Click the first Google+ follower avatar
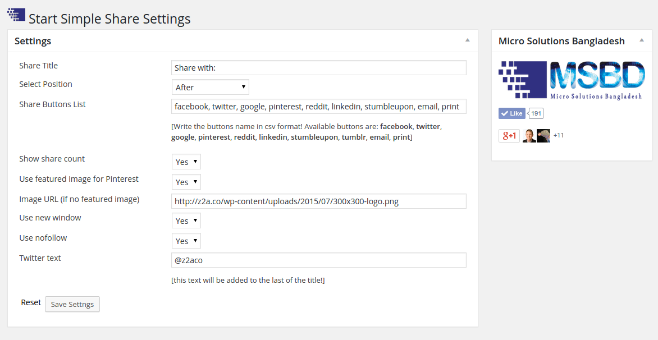This screenshot has width=658, height=340. click(529, 135)
